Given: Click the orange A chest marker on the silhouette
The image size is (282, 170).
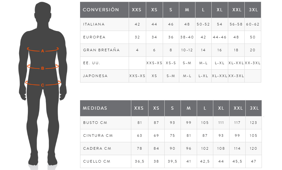Looking at the screenshot, I should coord(42,51).
